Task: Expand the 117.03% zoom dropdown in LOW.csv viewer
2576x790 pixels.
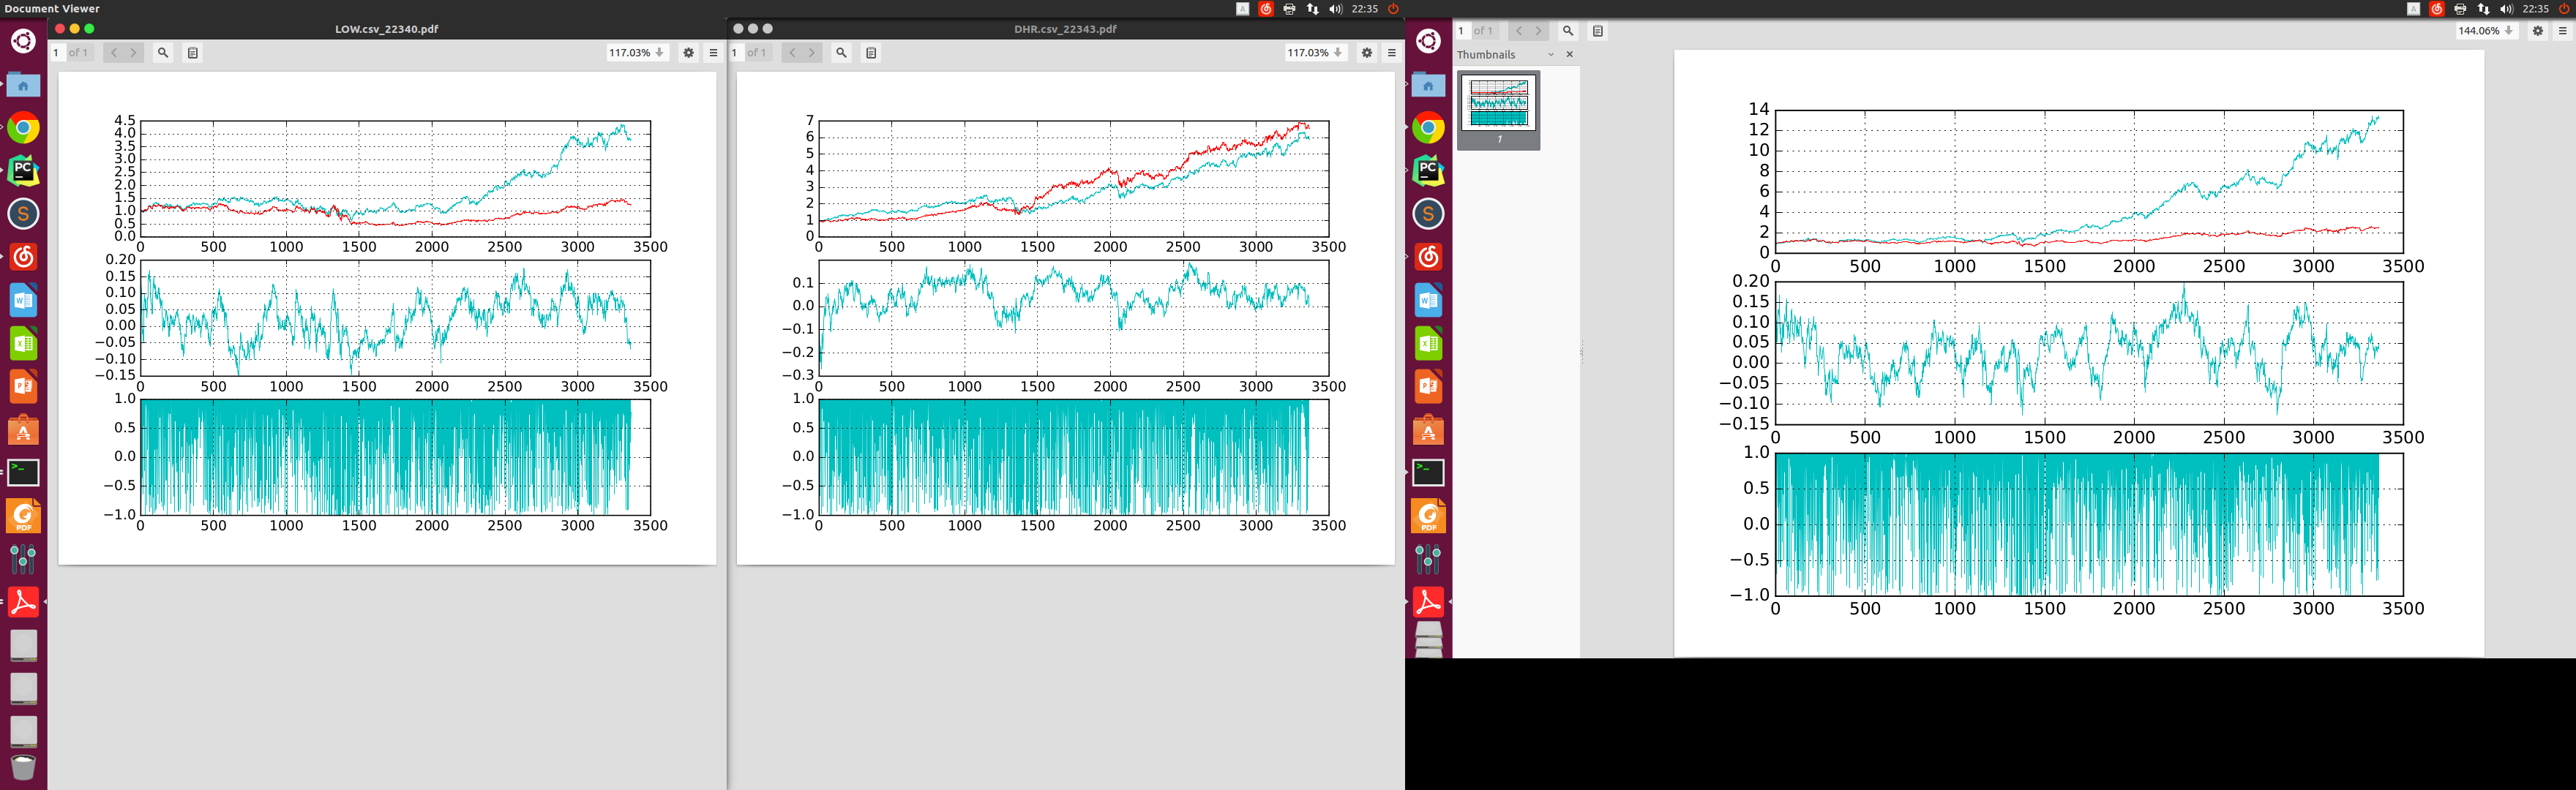Action: (659, 53)
